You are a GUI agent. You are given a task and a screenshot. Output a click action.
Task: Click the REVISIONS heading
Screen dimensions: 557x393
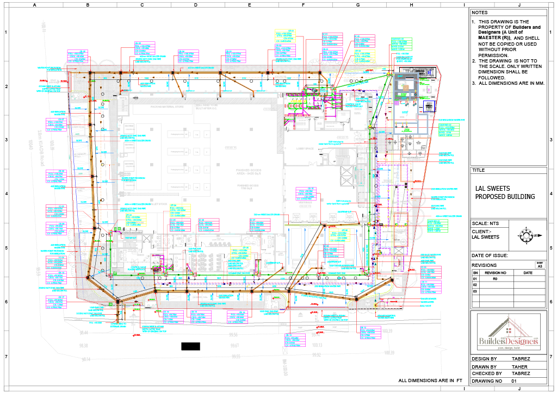(x=484, y=265)
